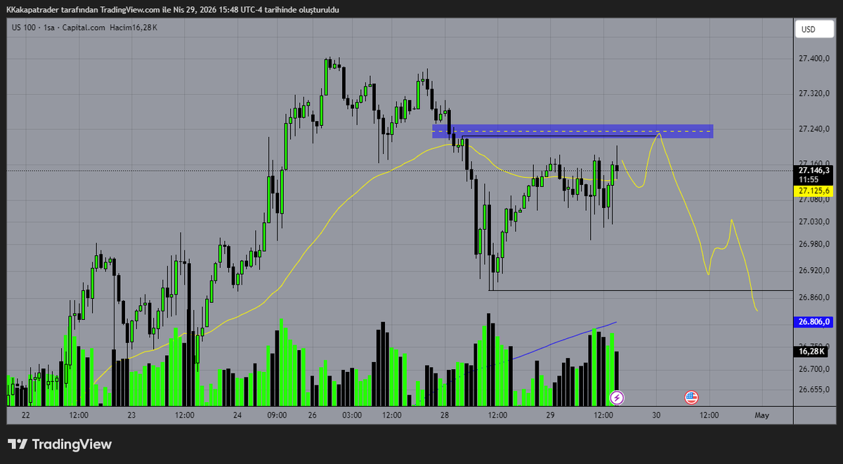Click the Hacim 16,28K volume indicator label
843x464 pixels.
point(135,27)
